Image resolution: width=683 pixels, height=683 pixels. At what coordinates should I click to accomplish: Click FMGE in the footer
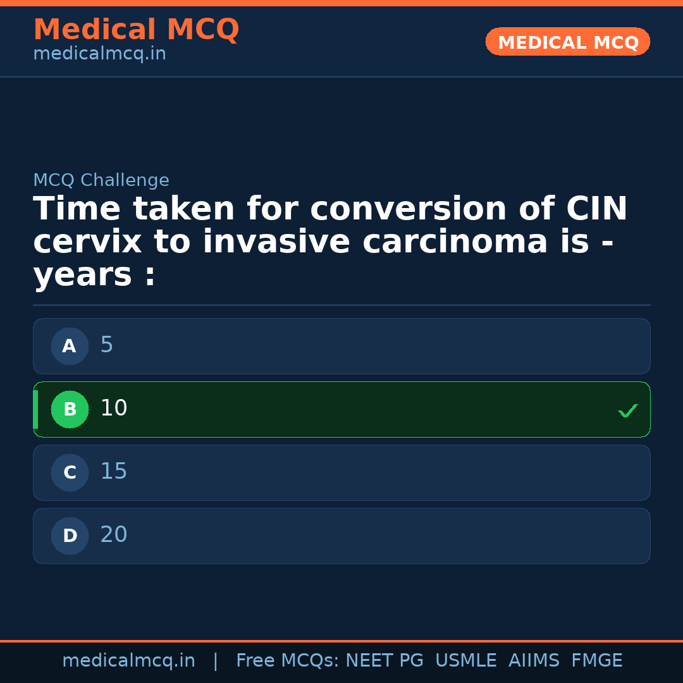tap(596, 661)
